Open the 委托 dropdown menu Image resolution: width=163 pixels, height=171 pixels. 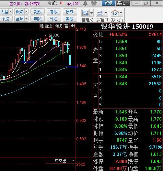123,3
